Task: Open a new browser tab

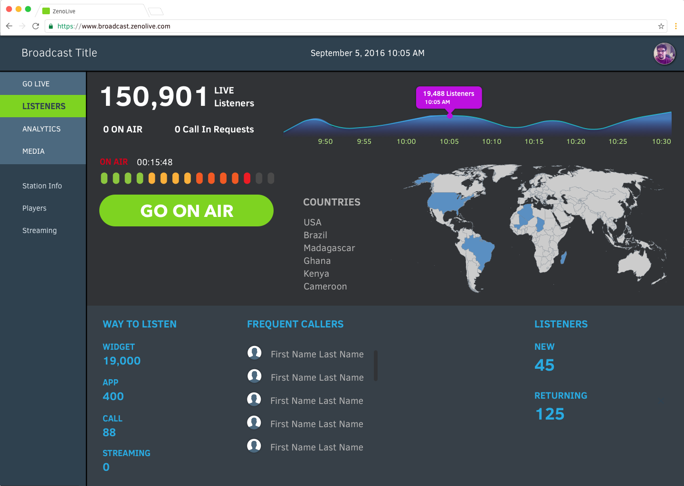Action: 156,11
